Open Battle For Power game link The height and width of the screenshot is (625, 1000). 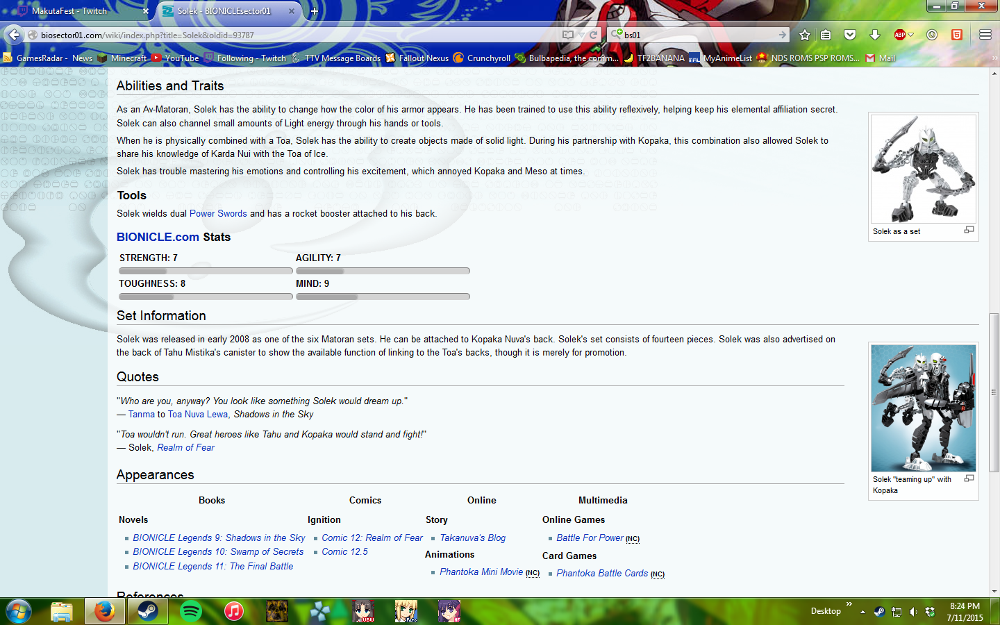click(x=590, y=537)
